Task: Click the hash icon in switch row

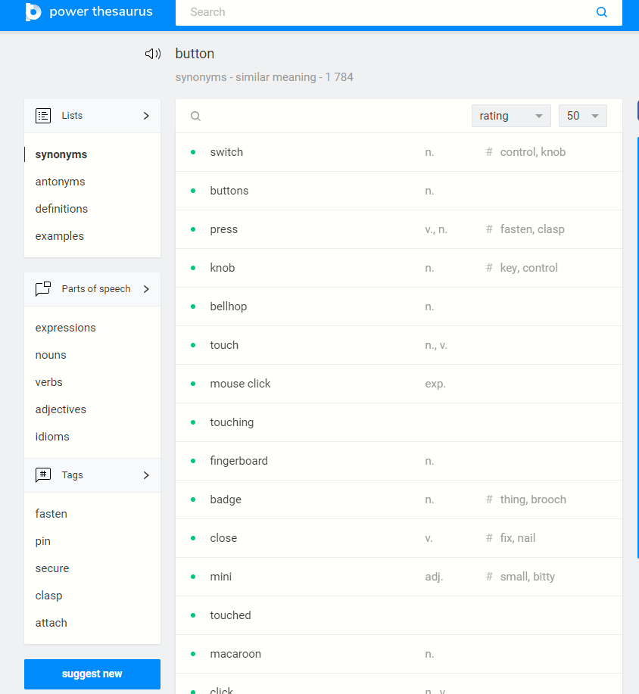Action: (x=489, y=152)
